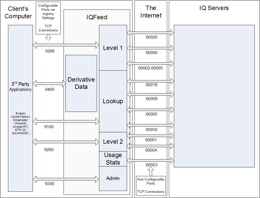Click the (InvestorRT) entry
This screenshot has width=260, height=198.
click(x=21, y=127)
